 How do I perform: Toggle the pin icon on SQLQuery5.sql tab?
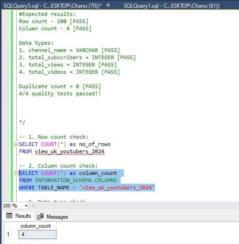(108, 5)
